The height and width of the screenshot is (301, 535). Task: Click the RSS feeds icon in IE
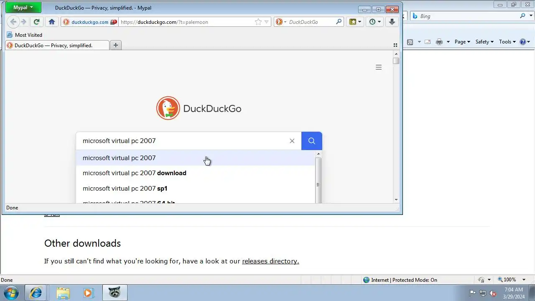point(410,42)
